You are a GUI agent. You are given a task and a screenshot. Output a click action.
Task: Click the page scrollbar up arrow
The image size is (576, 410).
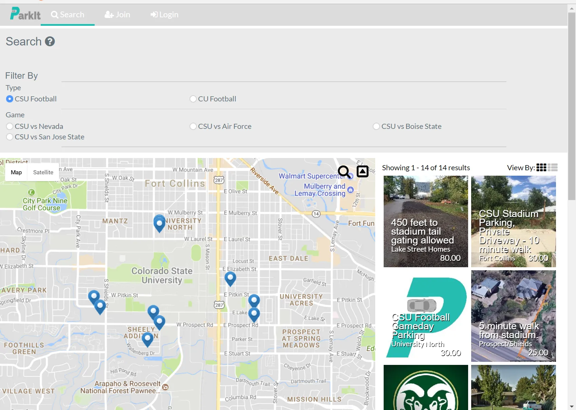572,8
